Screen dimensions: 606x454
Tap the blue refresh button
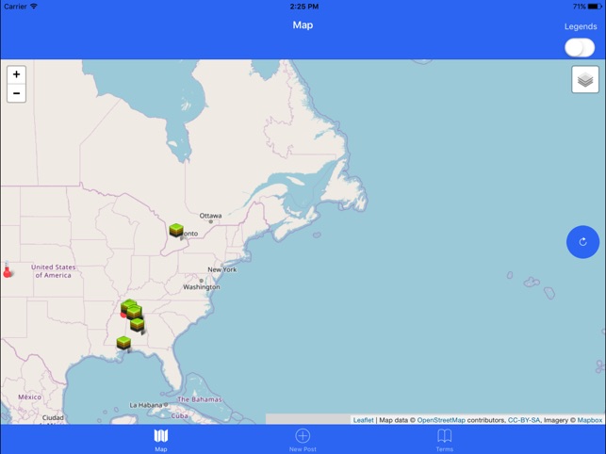pyautogui.click(x=582, y=242)
